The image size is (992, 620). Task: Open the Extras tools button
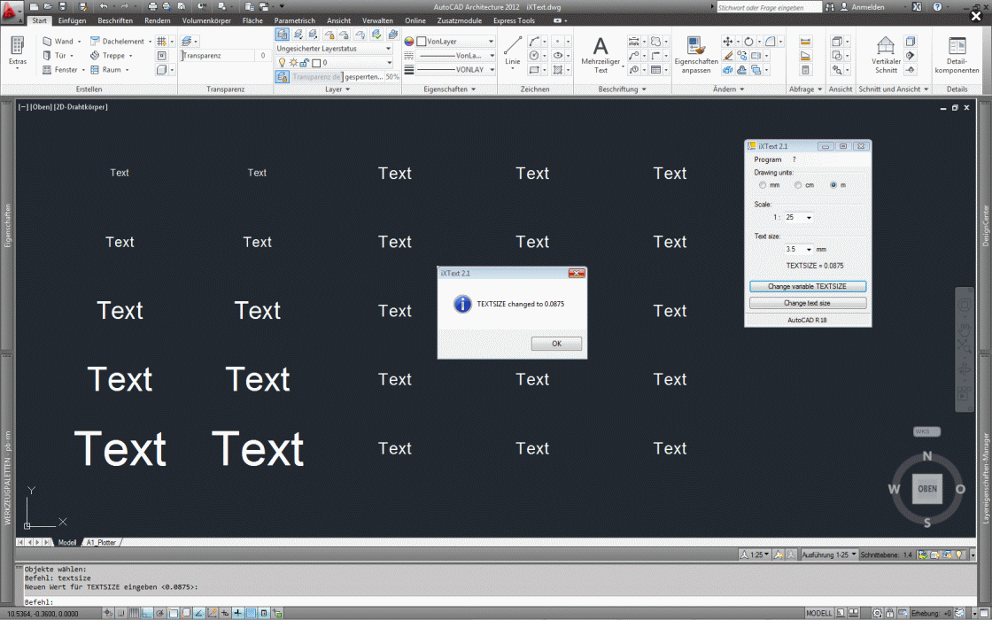pos(18,52)
